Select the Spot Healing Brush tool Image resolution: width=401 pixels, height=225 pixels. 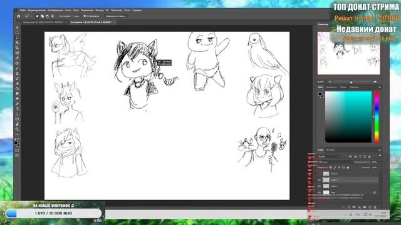17,63
